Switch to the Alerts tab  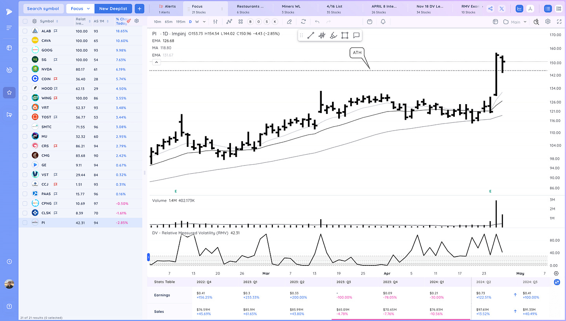coord(167,9)
